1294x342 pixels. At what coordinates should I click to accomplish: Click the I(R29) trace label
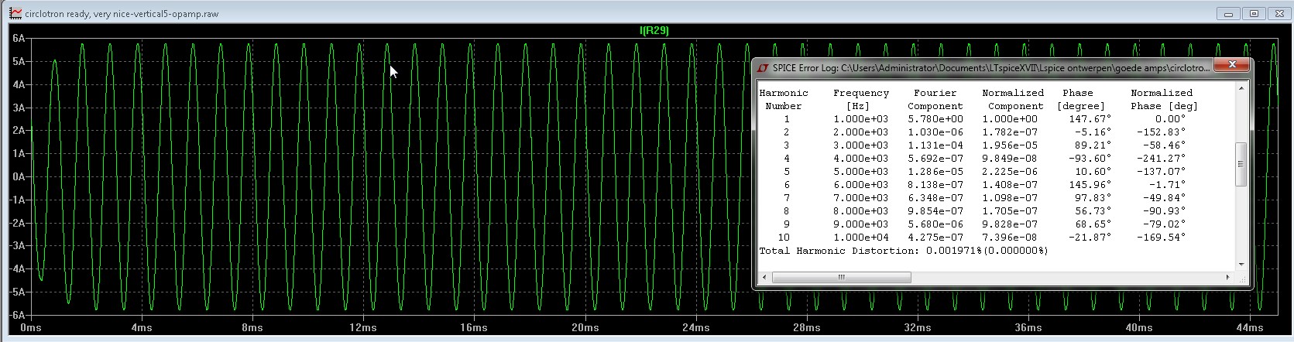coord(654,30)
